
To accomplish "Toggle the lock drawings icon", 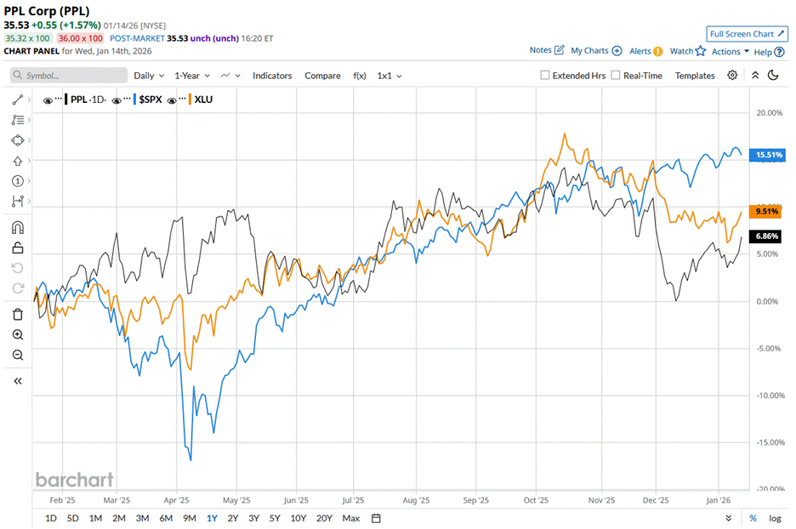I will point(18,247).
